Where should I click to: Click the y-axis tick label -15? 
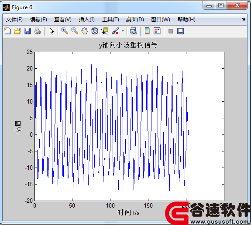29,185
